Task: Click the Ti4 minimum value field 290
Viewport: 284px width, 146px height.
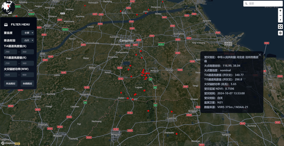Action: [x=11, y=52]
